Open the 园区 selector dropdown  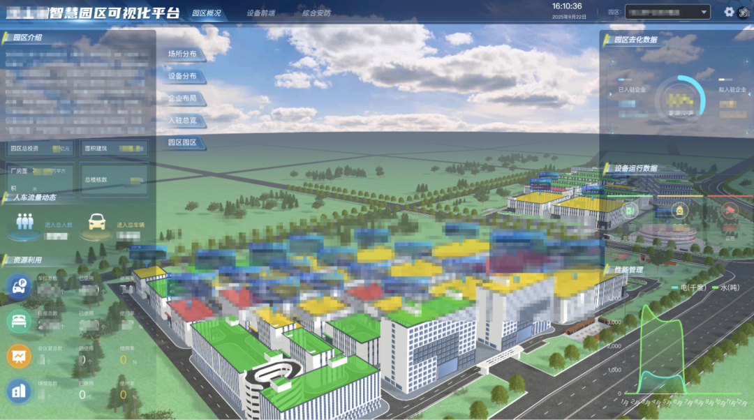pos(667,12)
